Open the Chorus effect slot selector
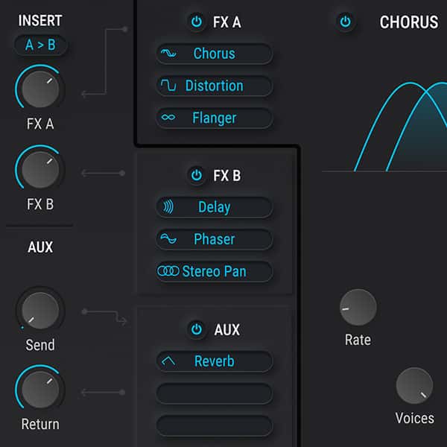This screenshot has width=447, height=447. [x=215, y=54]
